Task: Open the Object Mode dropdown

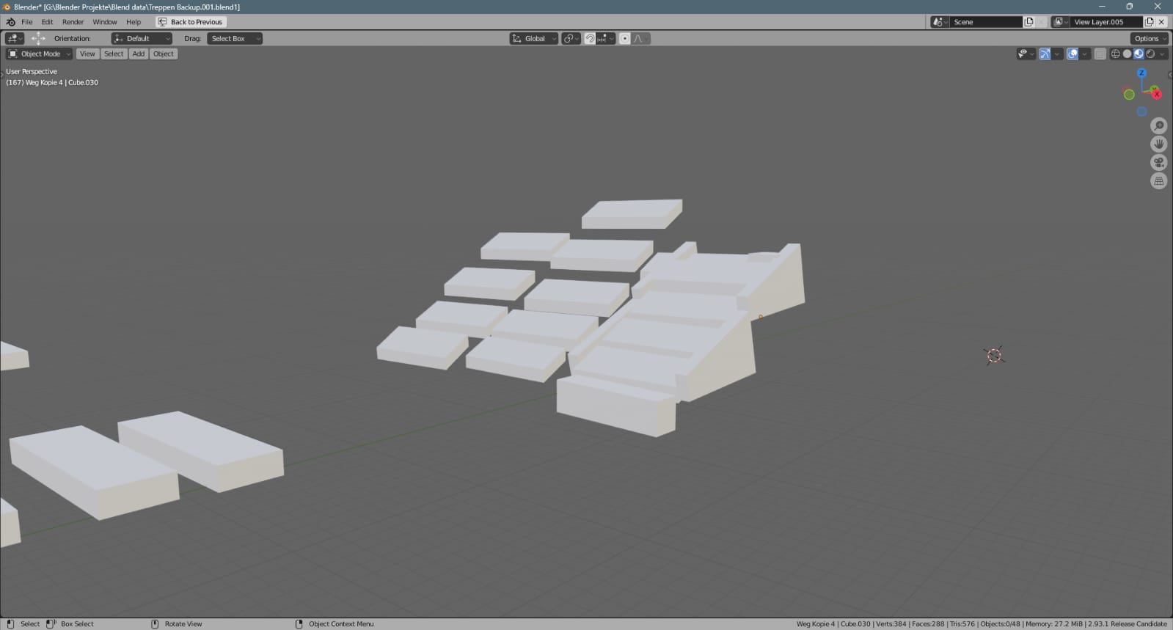Action: (40, 54)
